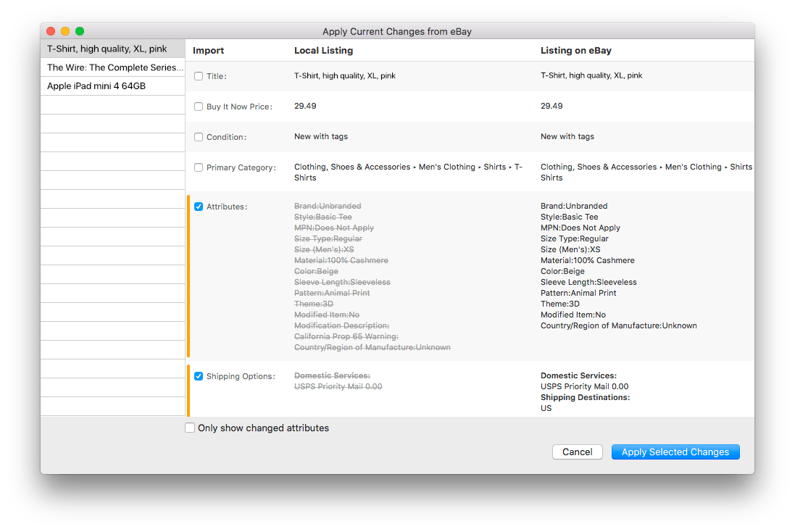
Task: Disable the Shipping Options checkbox
Action: click(199, 376)
